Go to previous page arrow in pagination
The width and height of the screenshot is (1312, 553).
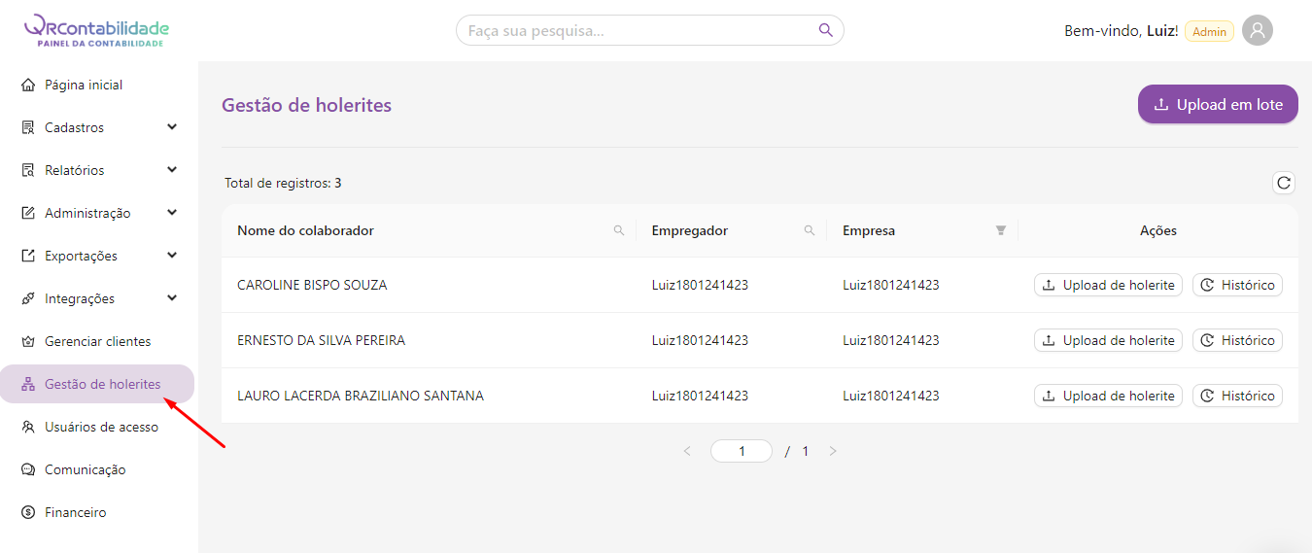[x=688, y=451]
